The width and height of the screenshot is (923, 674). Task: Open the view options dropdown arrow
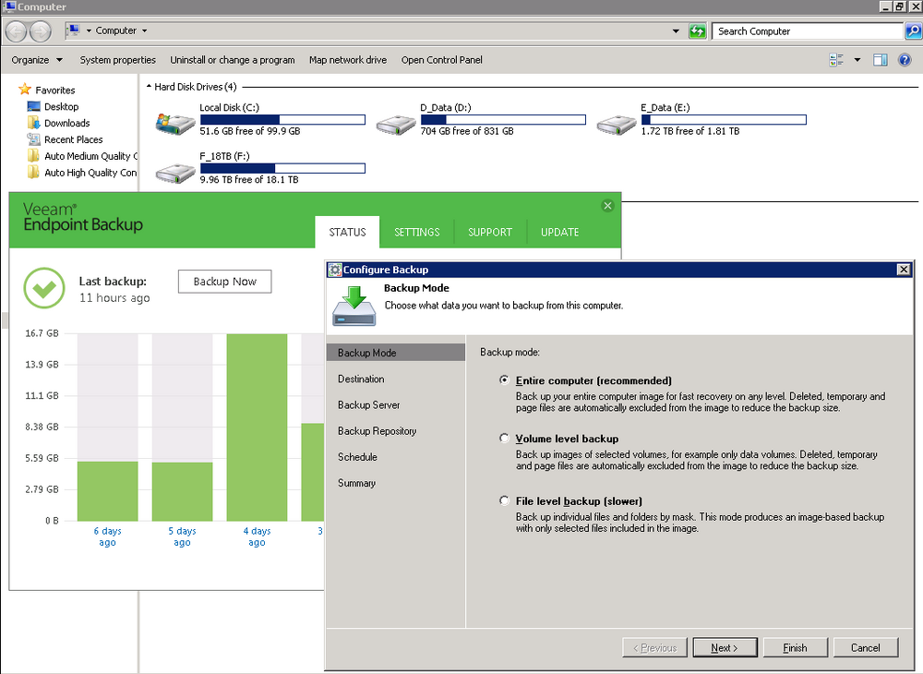coord(857,59)
